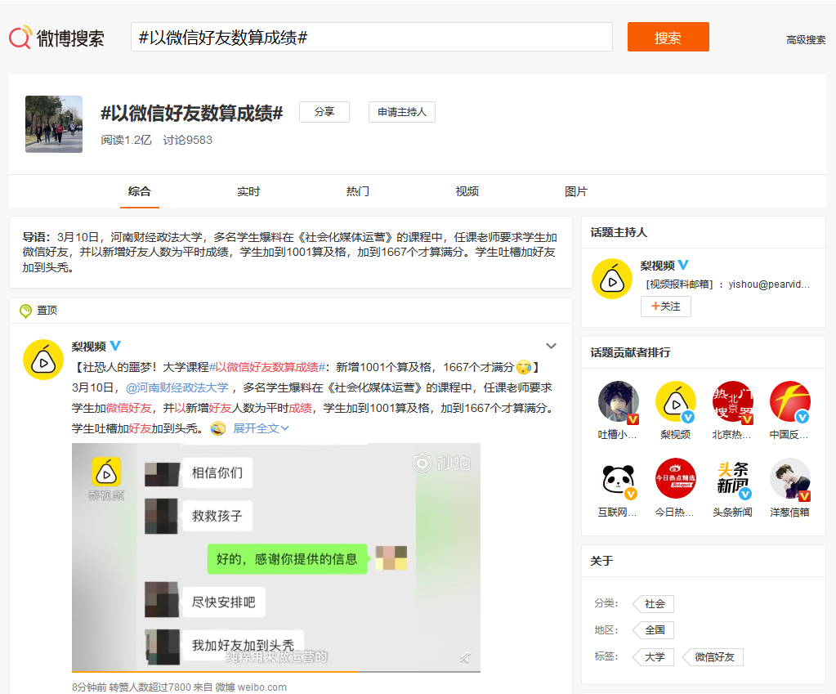Viewport: 836px width, 694px height.
Task: Toggle the video mute speaker icon
Action: point(465,658)
